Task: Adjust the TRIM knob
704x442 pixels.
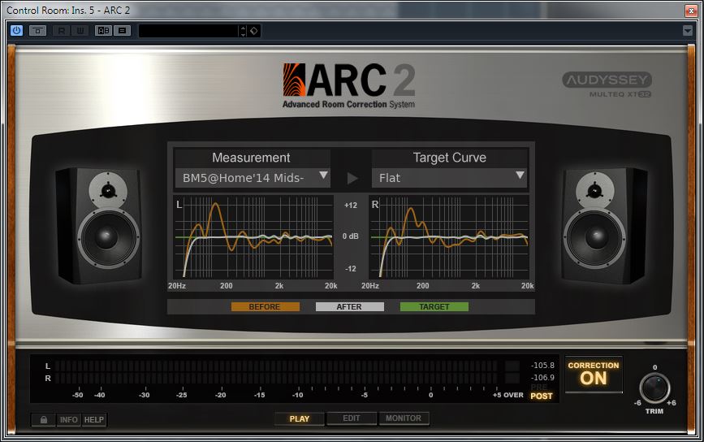Action: [x=654, y=388]
